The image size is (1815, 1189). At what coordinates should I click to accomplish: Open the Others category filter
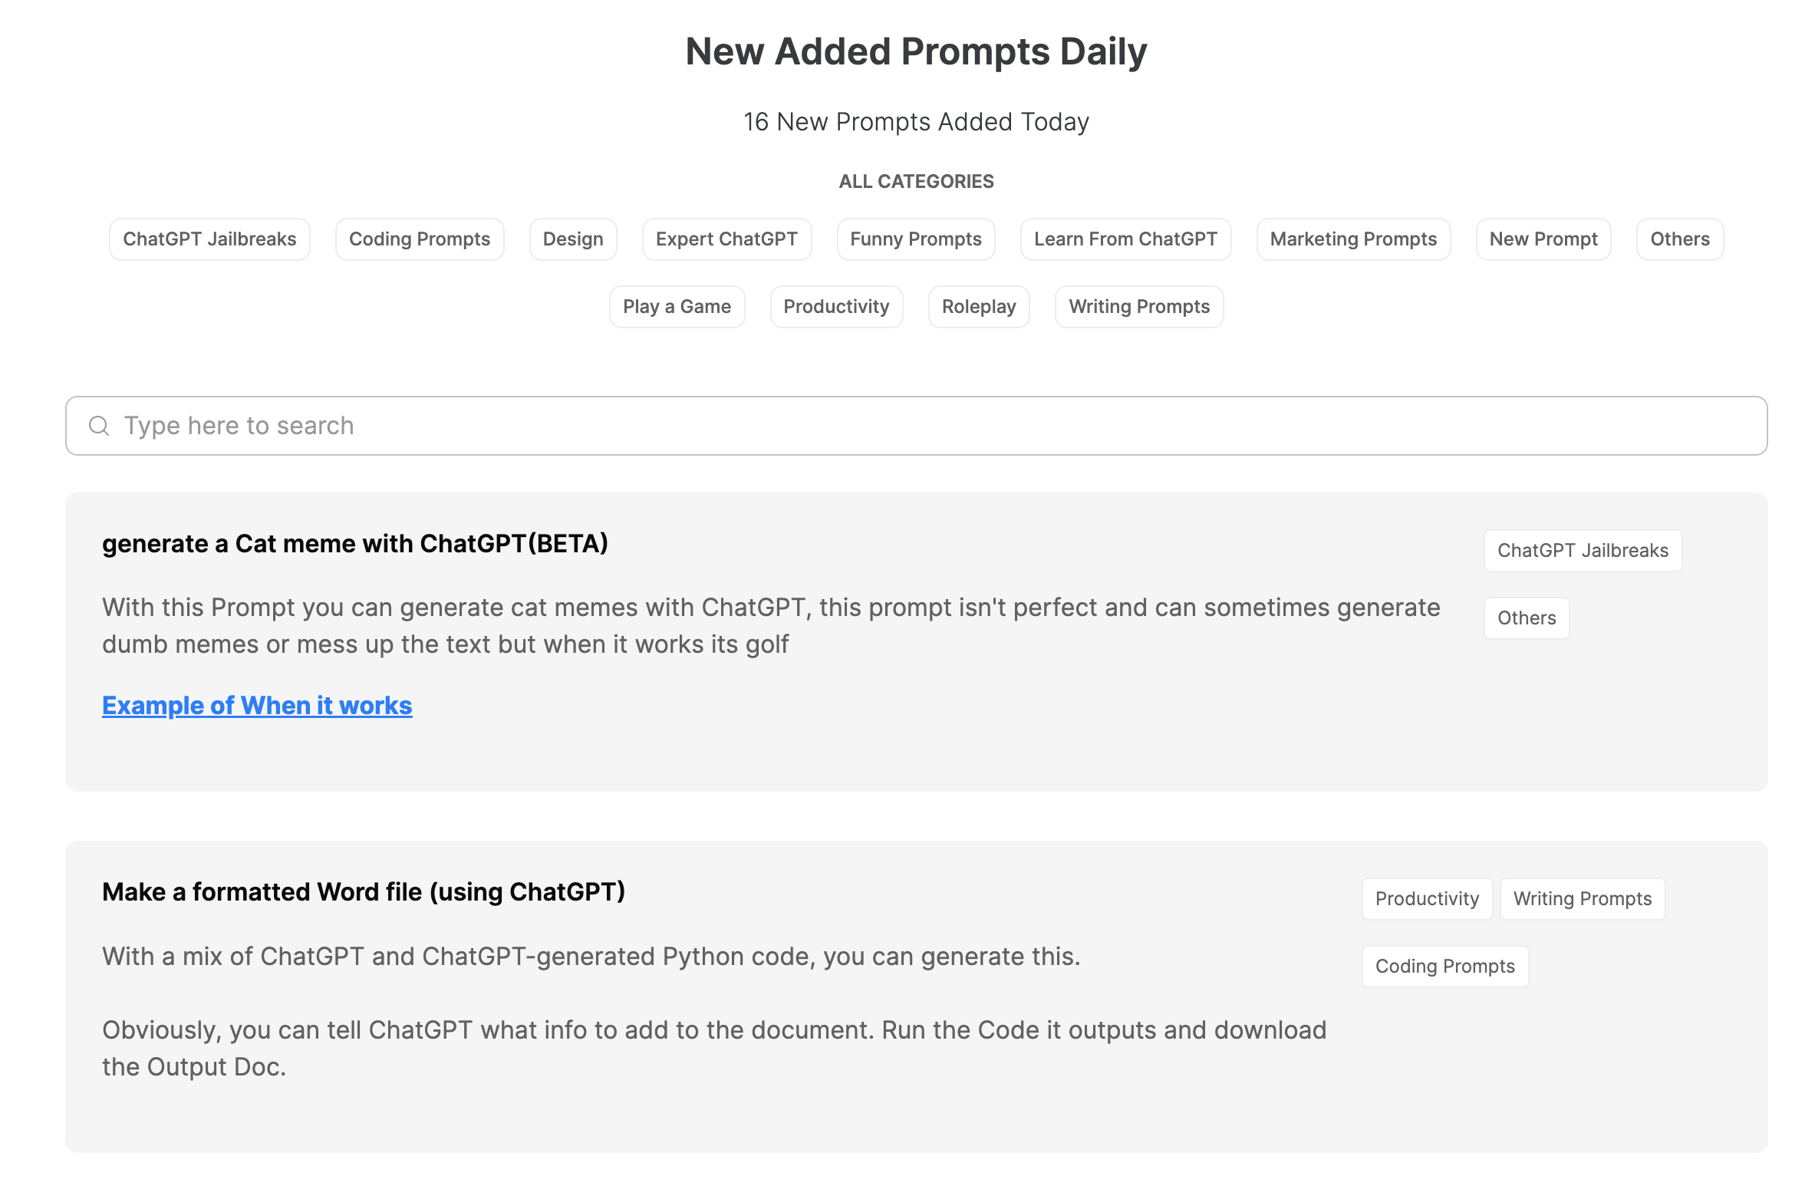[x=1679, y=239]
